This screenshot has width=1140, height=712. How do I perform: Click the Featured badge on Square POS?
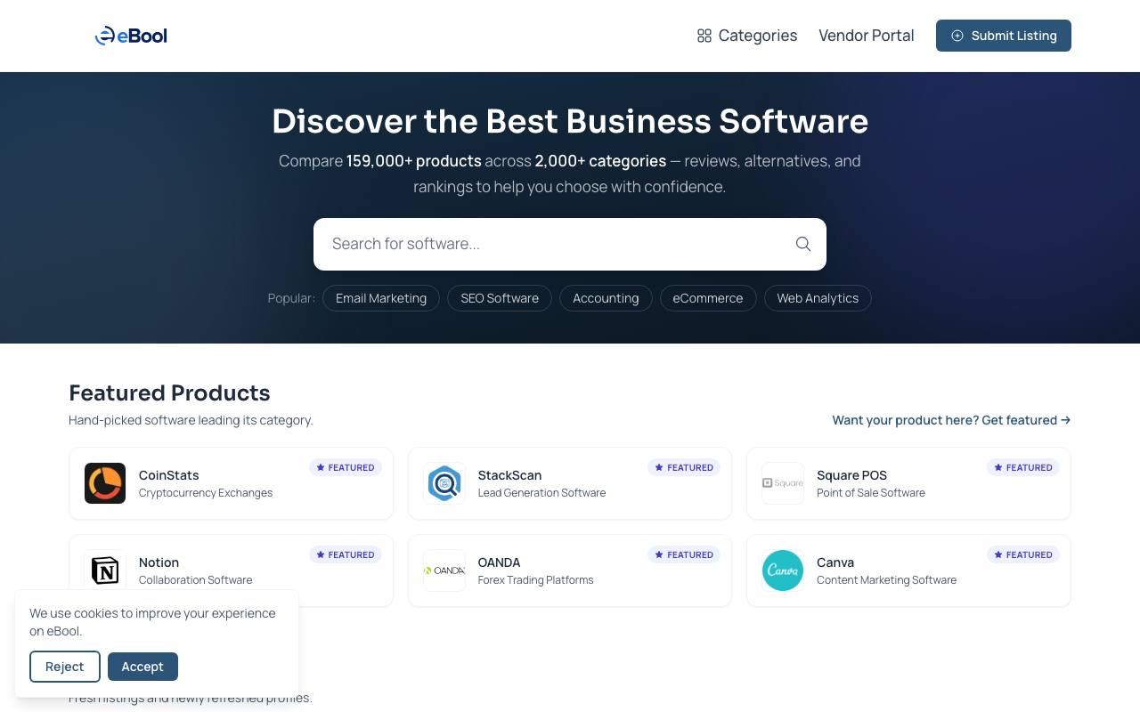pos(1023,467)
